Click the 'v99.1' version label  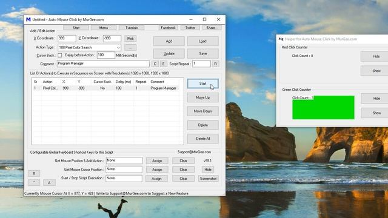pos(207,161)
